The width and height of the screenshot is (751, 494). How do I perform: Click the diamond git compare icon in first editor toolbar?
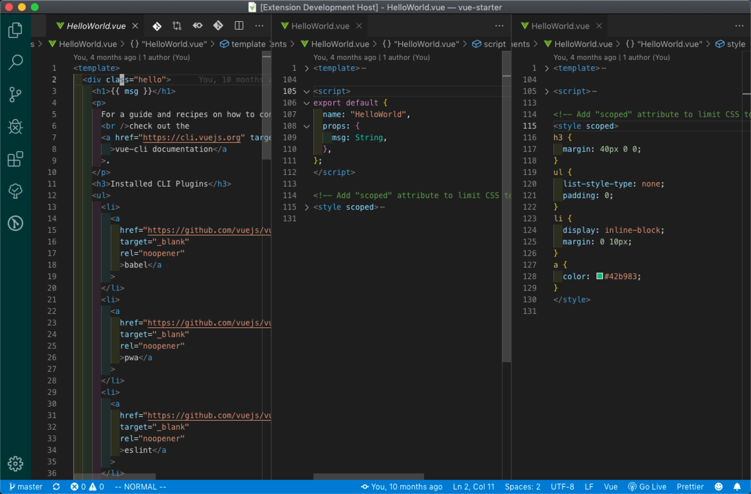[157, 26]
